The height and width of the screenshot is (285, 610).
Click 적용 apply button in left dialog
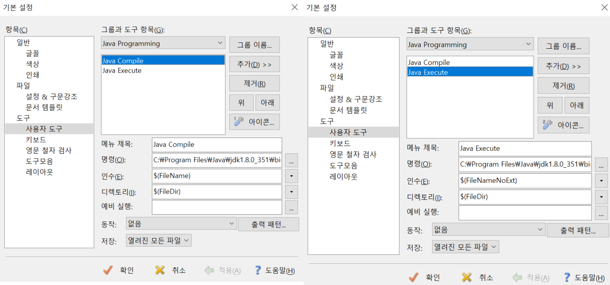[223, 271]
